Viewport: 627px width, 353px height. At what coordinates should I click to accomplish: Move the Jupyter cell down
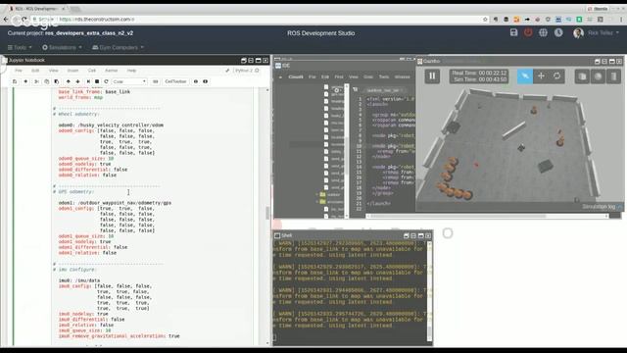coord(78,81)
